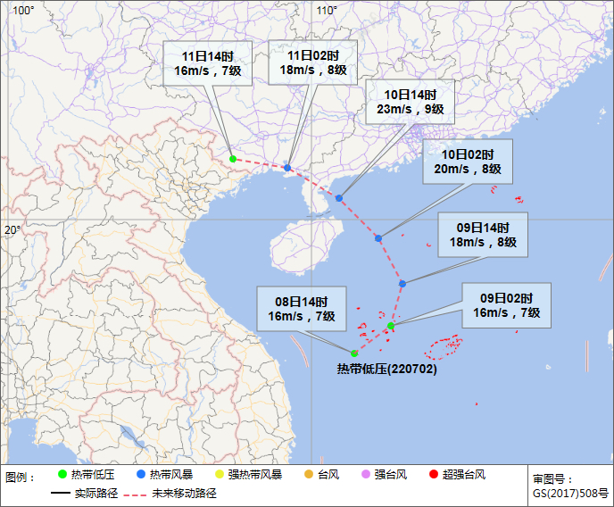
Task: Select the 09日14时 18m/s forecast label
Action: 483,235
